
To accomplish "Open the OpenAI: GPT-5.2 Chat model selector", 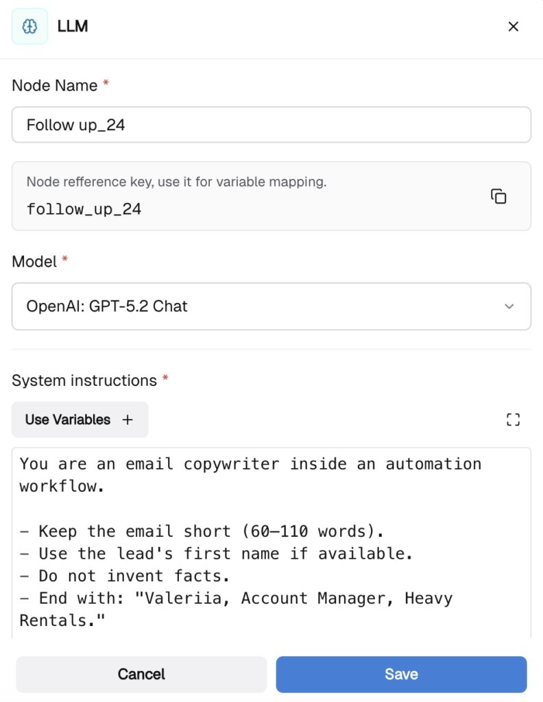I will click(x=271, y=306).
